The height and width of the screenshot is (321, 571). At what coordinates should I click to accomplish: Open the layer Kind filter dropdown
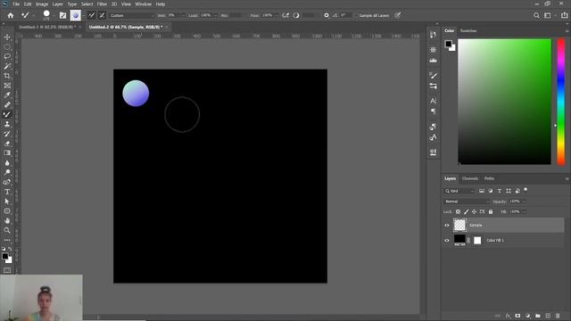coord(459,191)
